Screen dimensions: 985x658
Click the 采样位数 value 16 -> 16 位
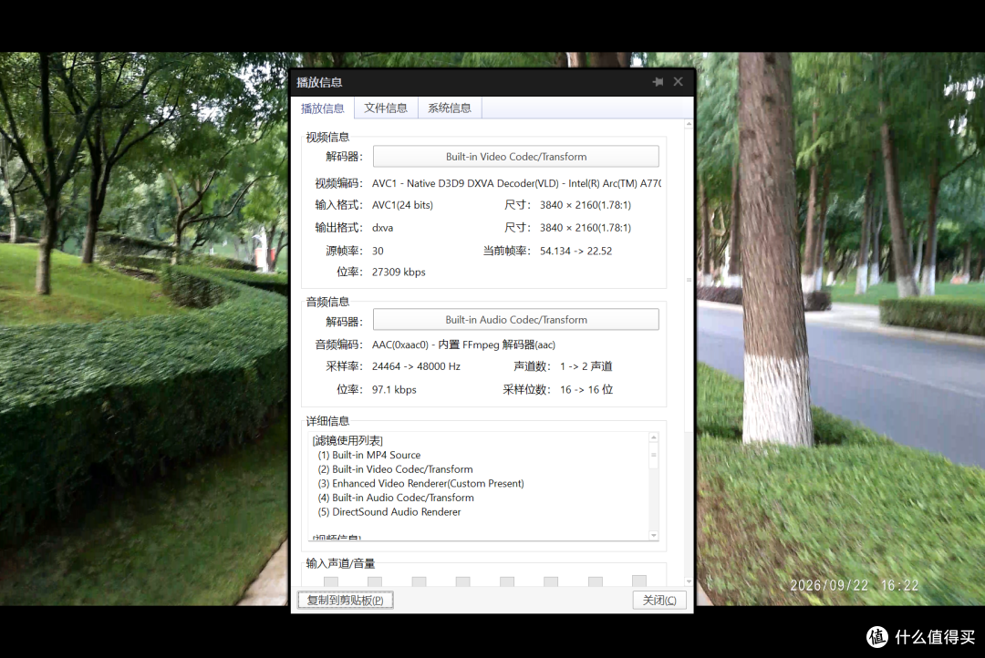tap(586, 390)
